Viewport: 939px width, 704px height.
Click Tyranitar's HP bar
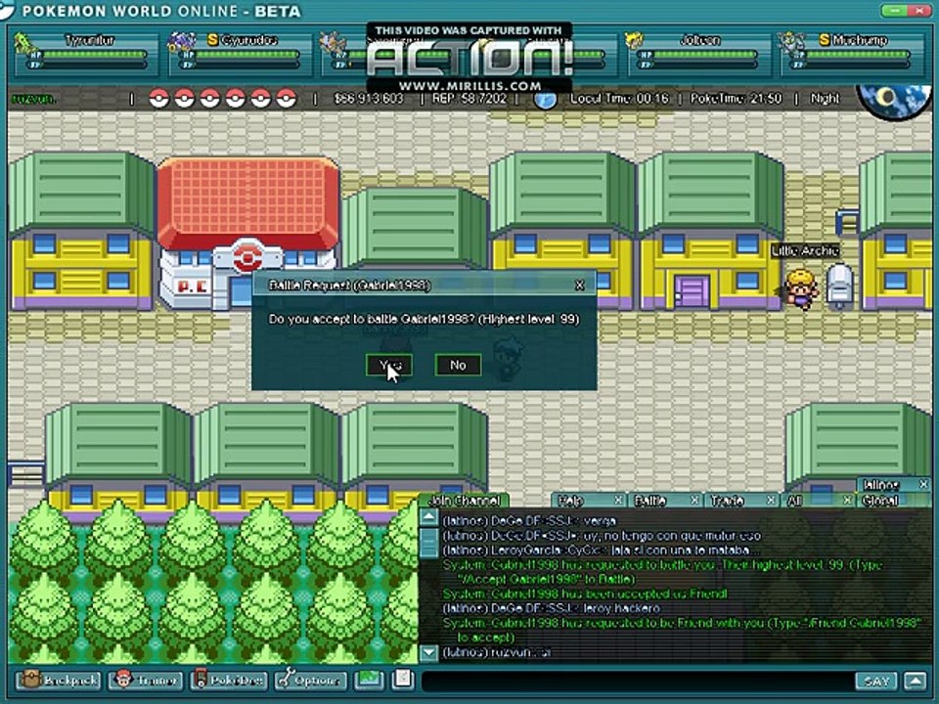[x=96, y=55]
